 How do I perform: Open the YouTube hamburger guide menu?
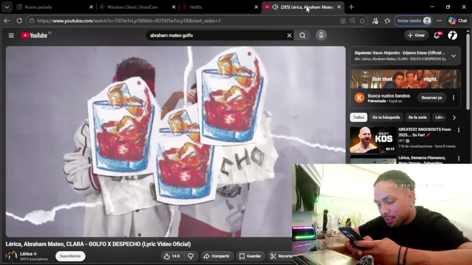pyautogui.click(x=11, y=35)
